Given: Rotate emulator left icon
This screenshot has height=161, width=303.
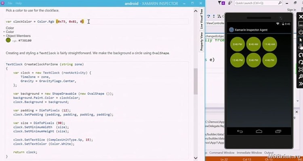Looking at the screenshot, I should tap(301, 55).
